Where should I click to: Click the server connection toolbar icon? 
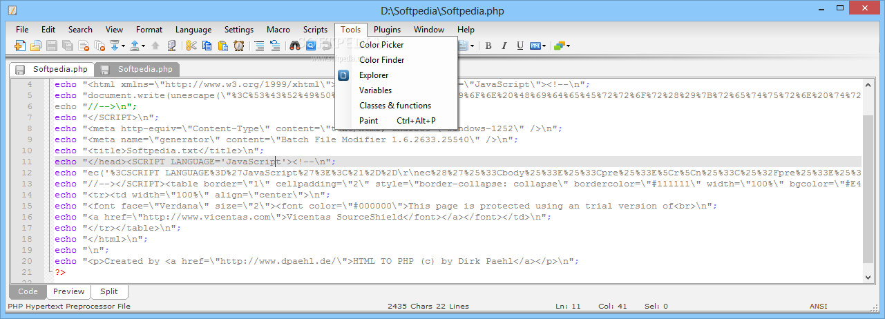click(172, 46)
